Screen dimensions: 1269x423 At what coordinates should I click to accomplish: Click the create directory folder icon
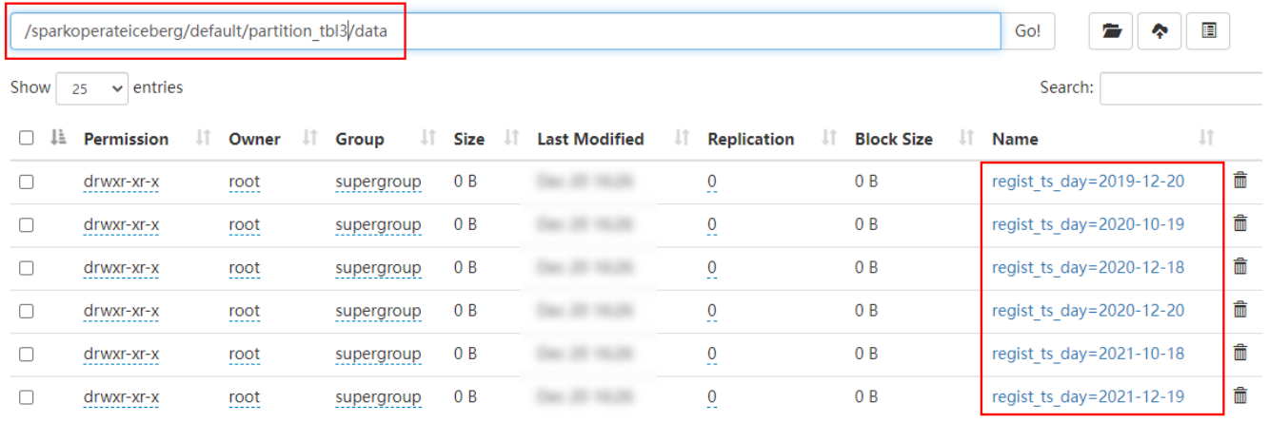pyautogui.click(x=1111, y=31)
